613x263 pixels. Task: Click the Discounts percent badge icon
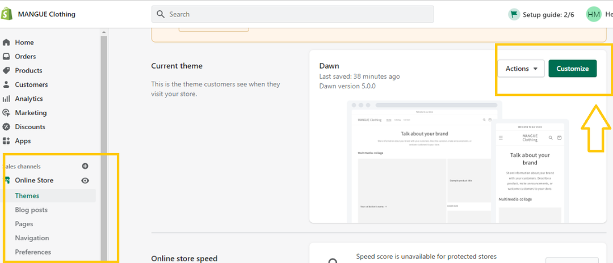tap(6, 127)
